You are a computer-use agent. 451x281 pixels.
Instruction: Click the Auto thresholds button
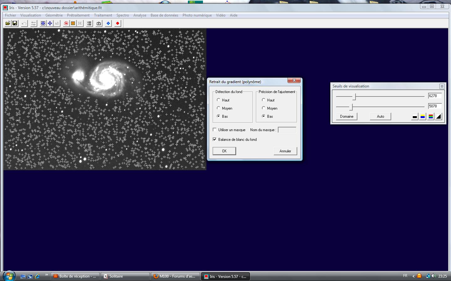click(381, 116)
